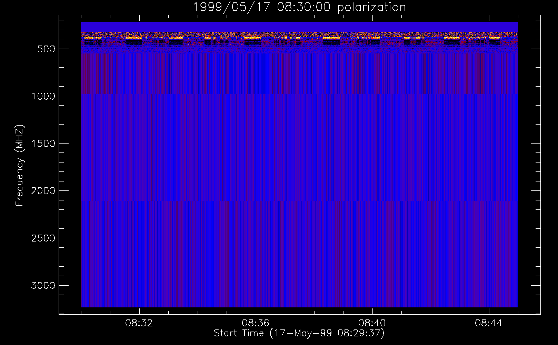
Task: Click the 08:36 time tick label
Action: coord(256,323)
